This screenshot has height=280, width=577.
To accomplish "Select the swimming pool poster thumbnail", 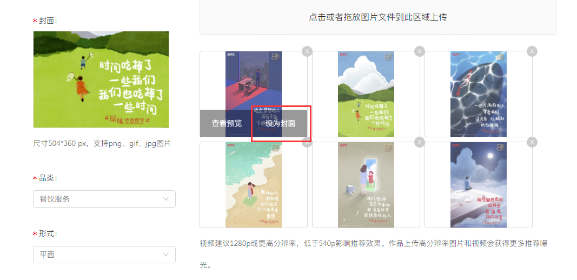I will click(x=479, y=94).
